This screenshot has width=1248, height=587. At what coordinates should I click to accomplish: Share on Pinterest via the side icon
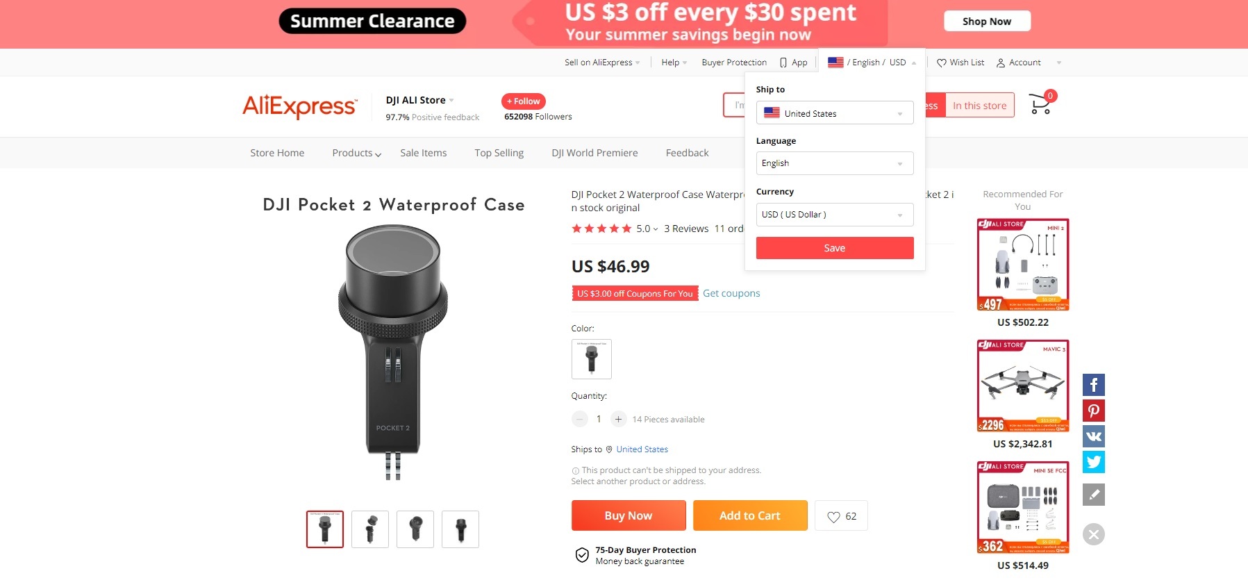click(x=1094, y=411)
